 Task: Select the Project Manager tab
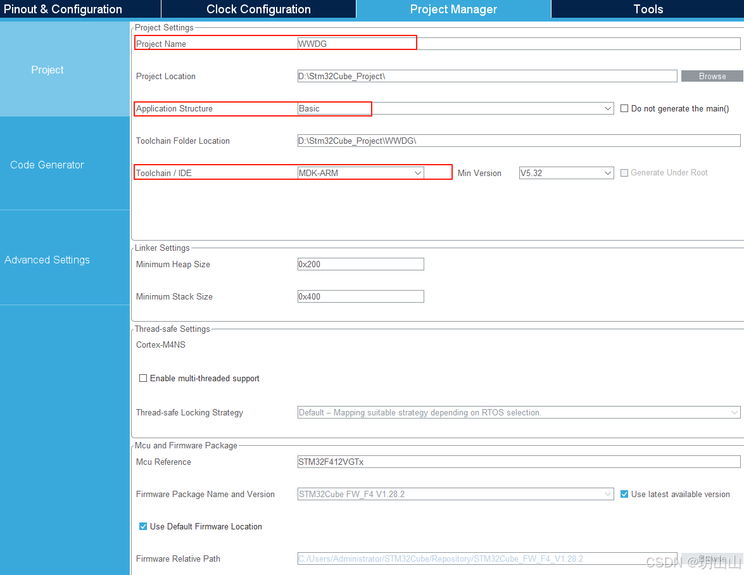coord(453,9)
